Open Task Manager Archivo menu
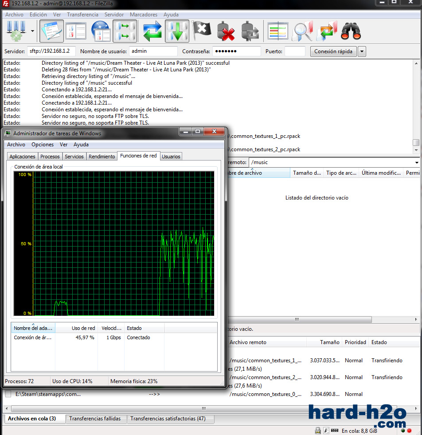This screenshot has width=422, height=435. (x=16, y=144)
